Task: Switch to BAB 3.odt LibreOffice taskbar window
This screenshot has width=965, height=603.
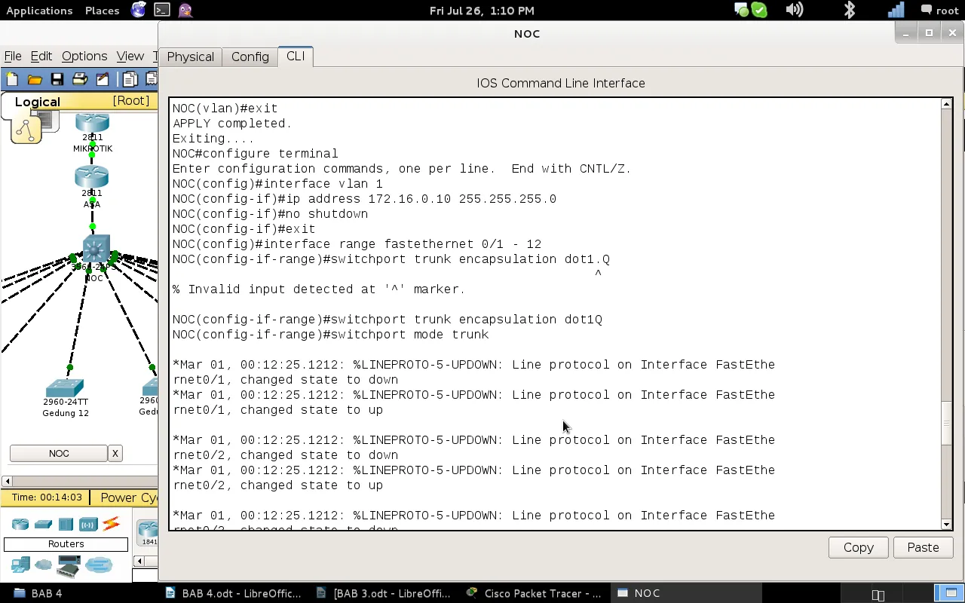Action: [x=384, y=593]
